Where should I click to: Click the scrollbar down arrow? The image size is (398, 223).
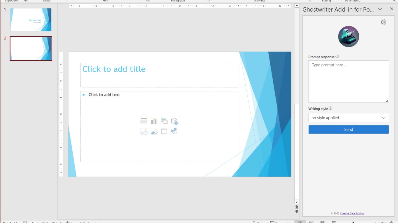pyautogui.click(x=297, y=202)
